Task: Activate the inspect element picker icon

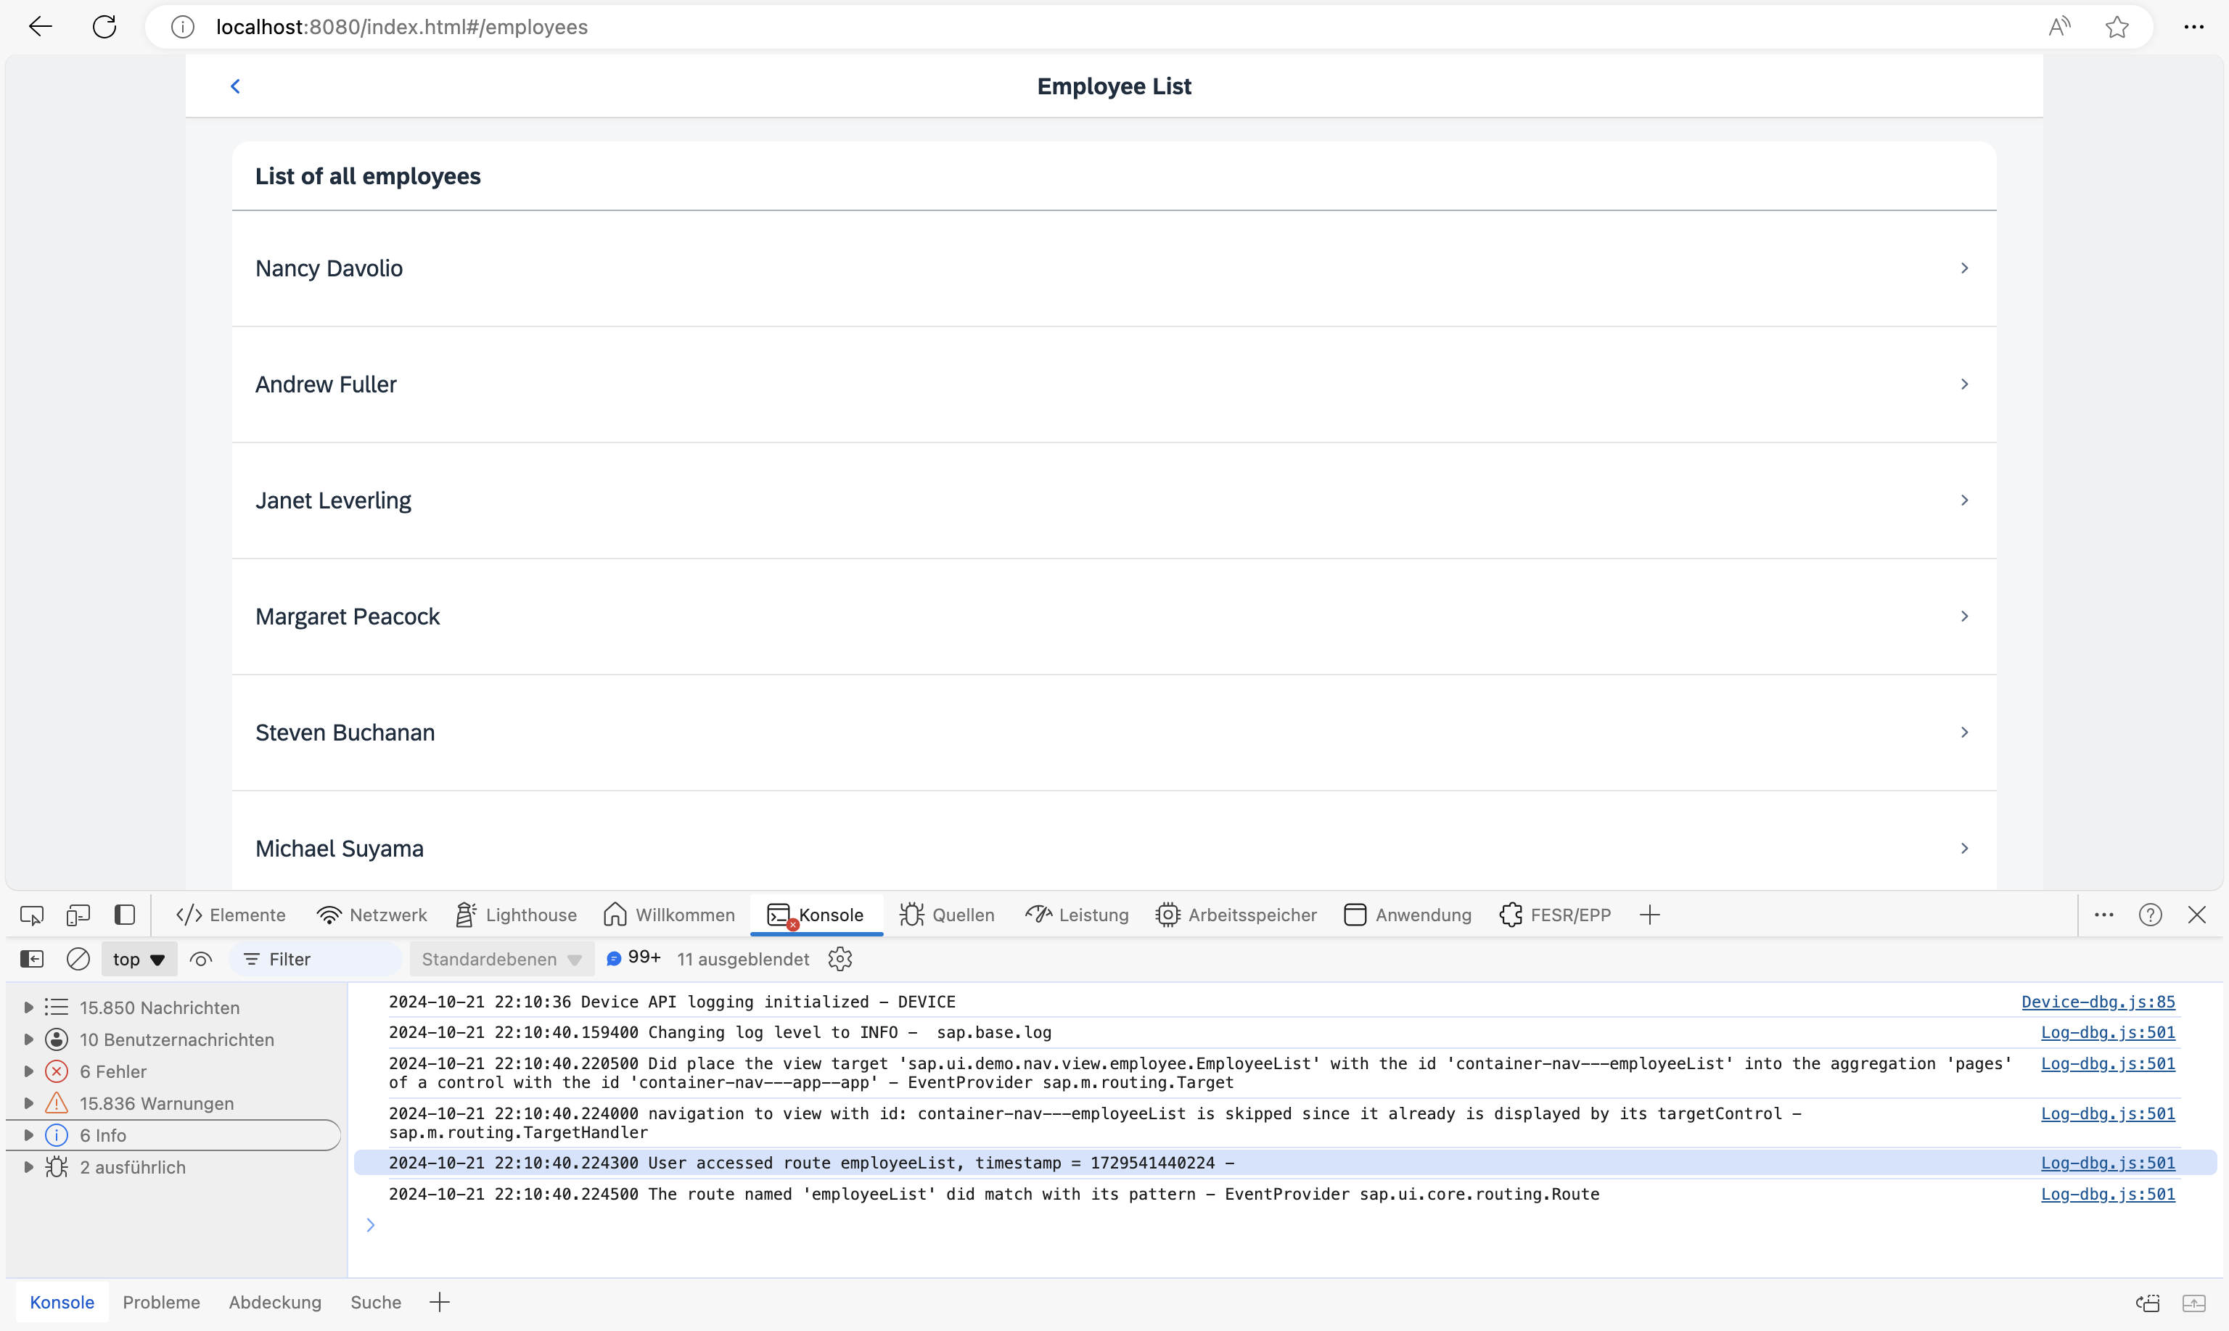Action: tap(31, 915)
